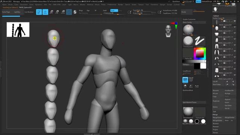Select the SkinShade material sphere
This screenshot has height=135, width=240.
[191, 121]
